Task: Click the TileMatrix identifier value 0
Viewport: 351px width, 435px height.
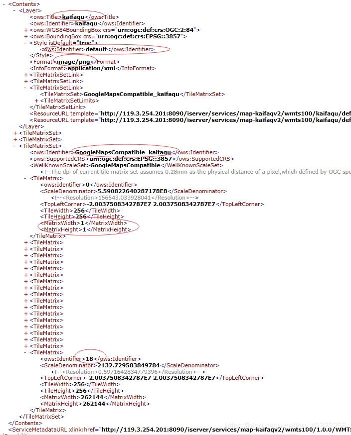Action: point(88,185)
